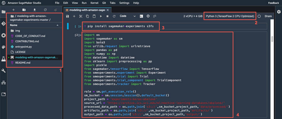Click the 2 vCPU + 4 GiB instance label
Viewport: 282px width, 119px height.
click(x=193, y=16)
